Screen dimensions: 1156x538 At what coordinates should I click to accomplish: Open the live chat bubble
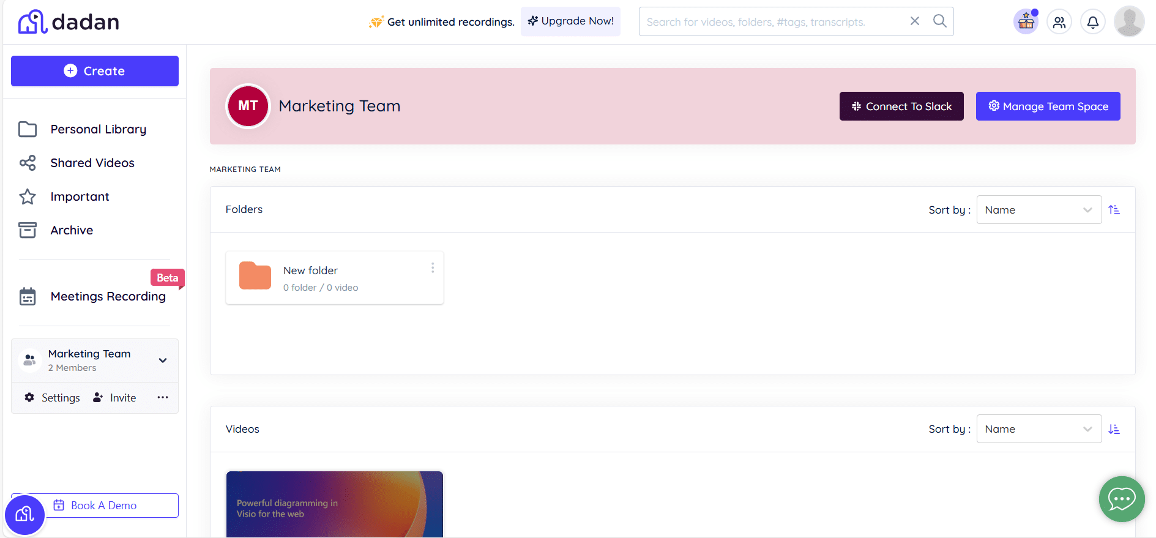[1122, 499]
